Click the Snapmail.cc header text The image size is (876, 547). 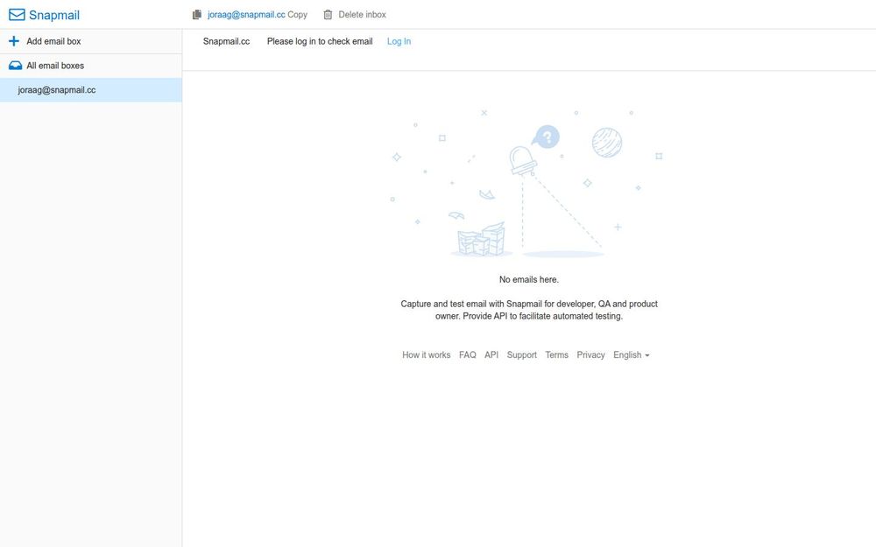[x=226, y=41]
